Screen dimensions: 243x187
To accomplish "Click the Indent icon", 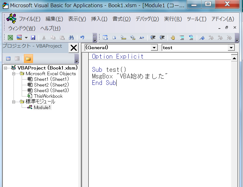I will click(153, 38).
